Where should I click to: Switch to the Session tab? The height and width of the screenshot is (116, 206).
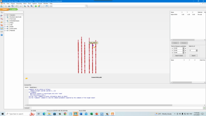coord(27,87)
